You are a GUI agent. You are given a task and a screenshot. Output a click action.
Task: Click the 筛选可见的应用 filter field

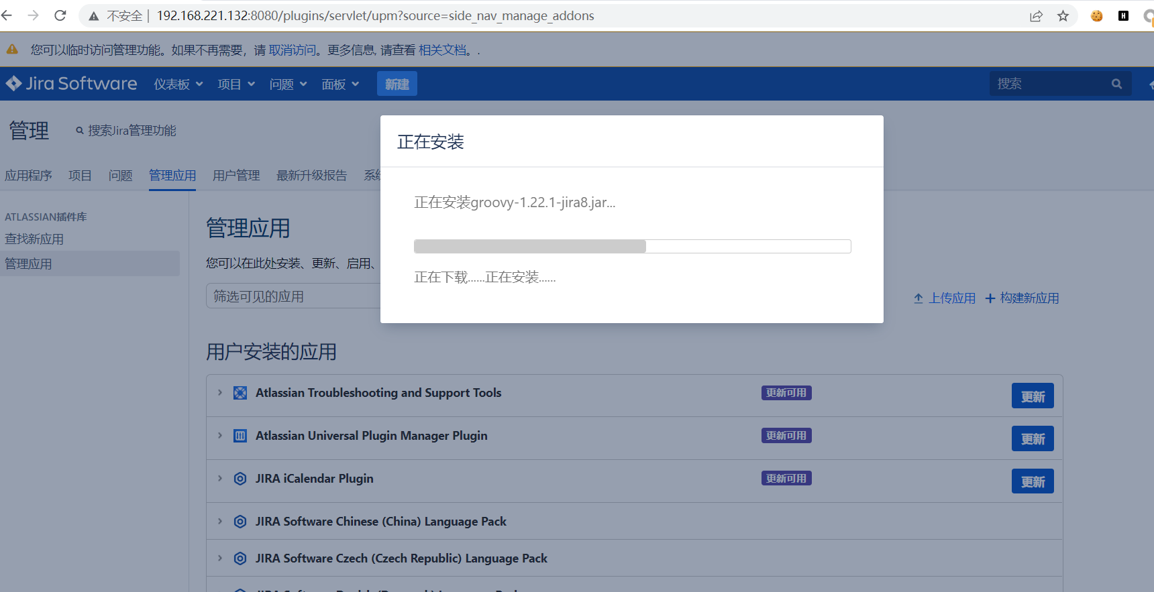[x=293, y=296]
